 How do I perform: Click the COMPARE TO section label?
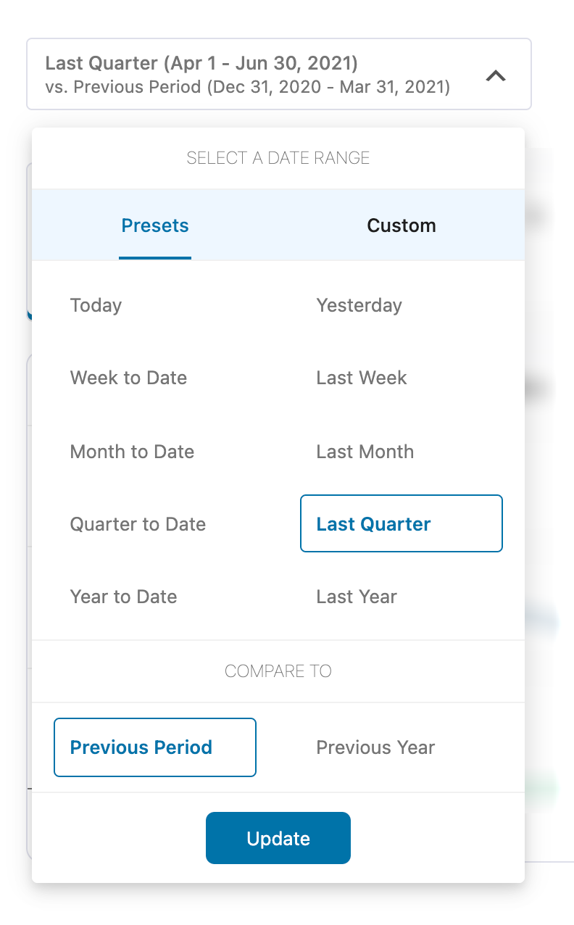point(278,671)
